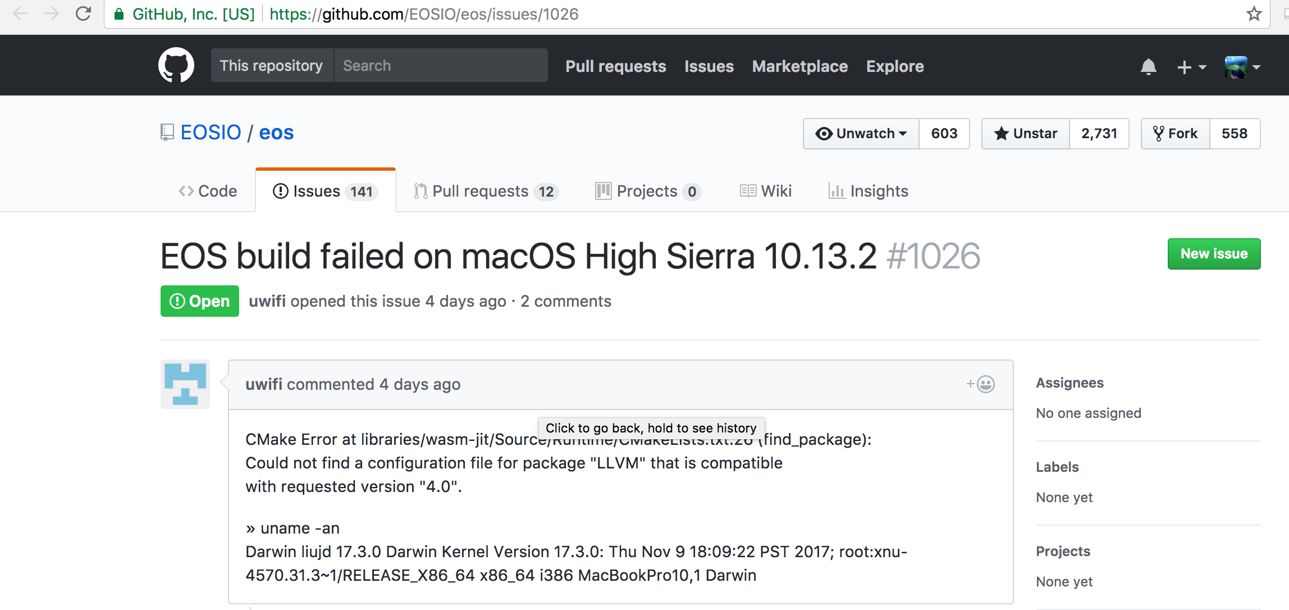Open the EOSIO organization link
Image resolution: width=1289 pixels, height=610 pixels.
pos(211,133)
